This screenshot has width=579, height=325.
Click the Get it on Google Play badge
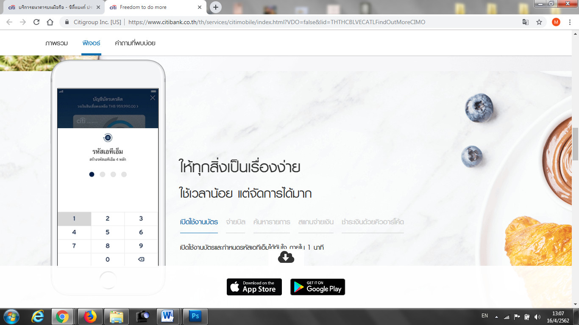point(318,287)
